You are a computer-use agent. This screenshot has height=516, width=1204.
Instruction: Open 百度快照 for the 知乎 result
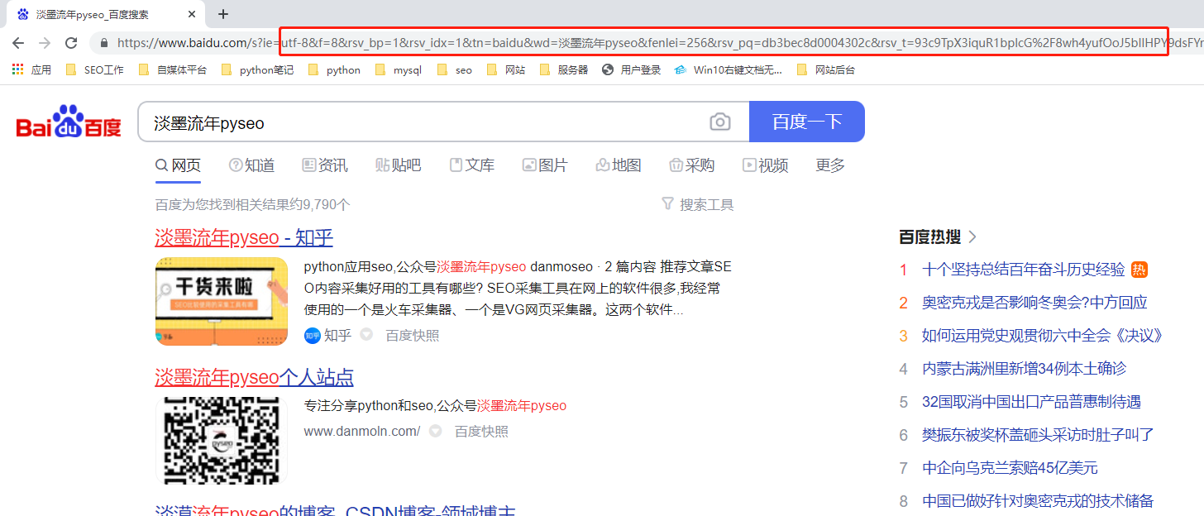(x=413, y=335)
